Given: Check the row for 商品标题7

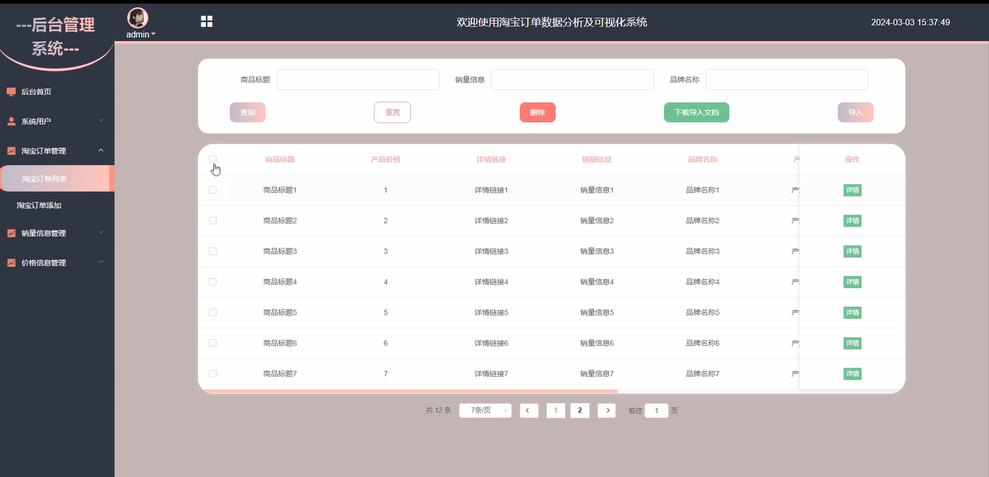Looking at the screenshot, I should point(212,373).
